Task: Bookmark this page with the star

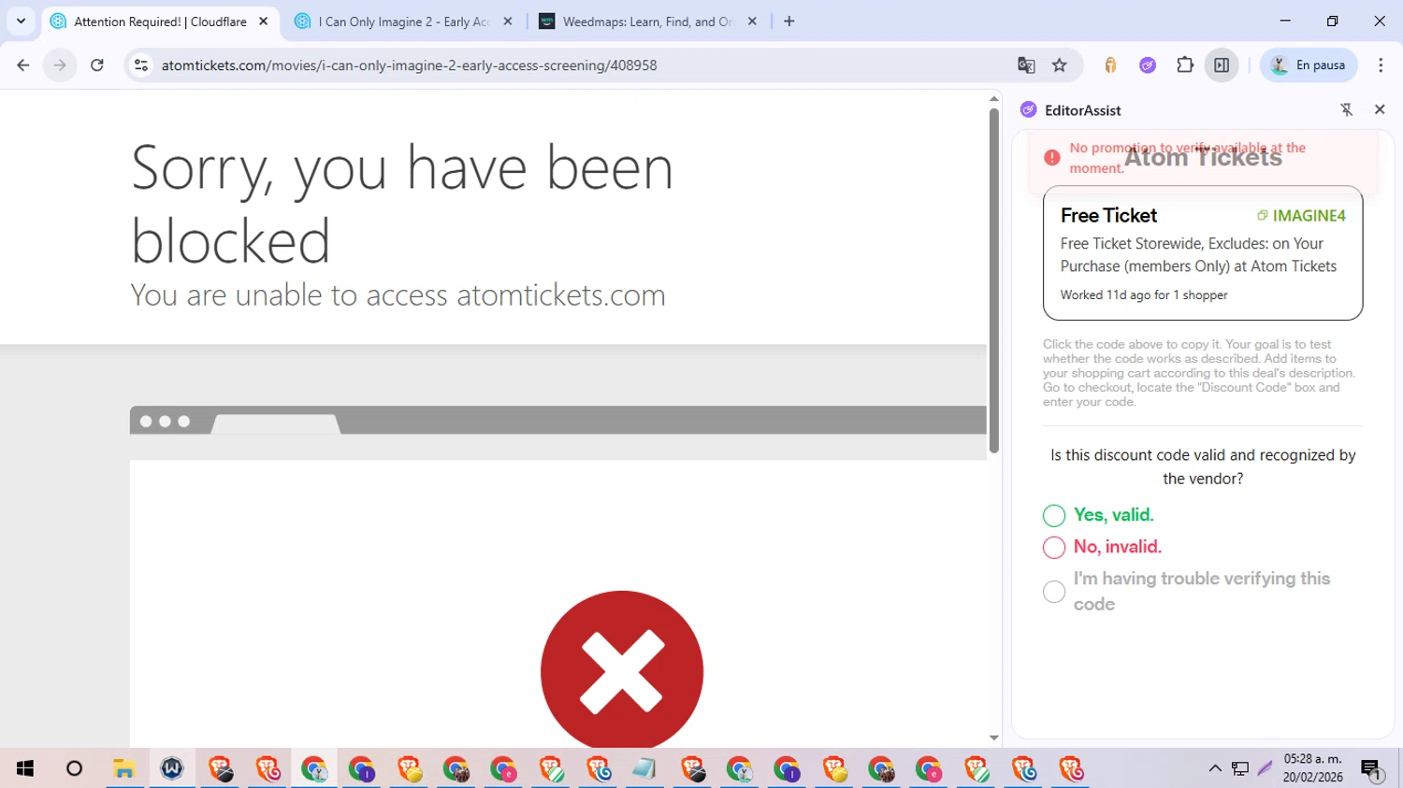Action: tap(1060, 65)
